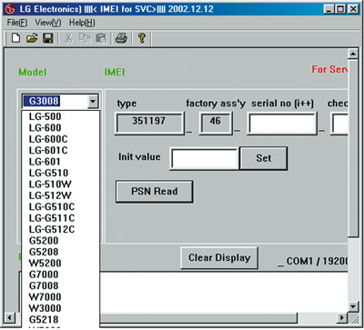This screenshot has width=364, height=330.
Task: Open the View menu
Action: (48, 23)
